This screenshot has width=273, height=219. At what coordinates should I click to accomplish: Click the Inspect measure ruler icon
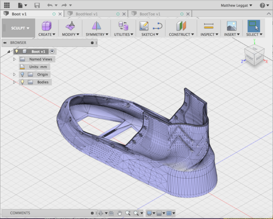[x=209, y=26]
